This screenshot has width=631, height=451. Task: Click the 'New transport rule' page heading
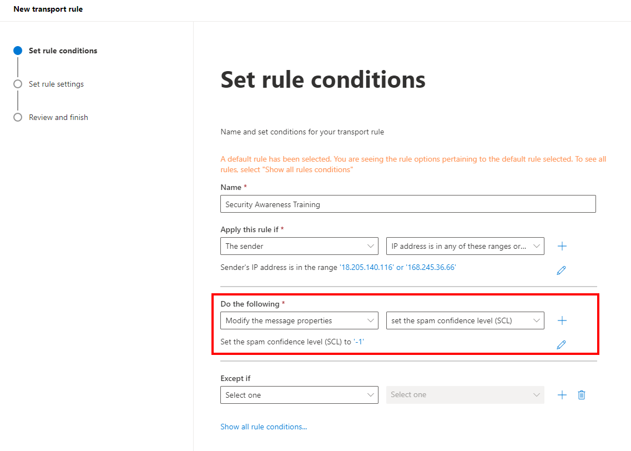(48, 9)
